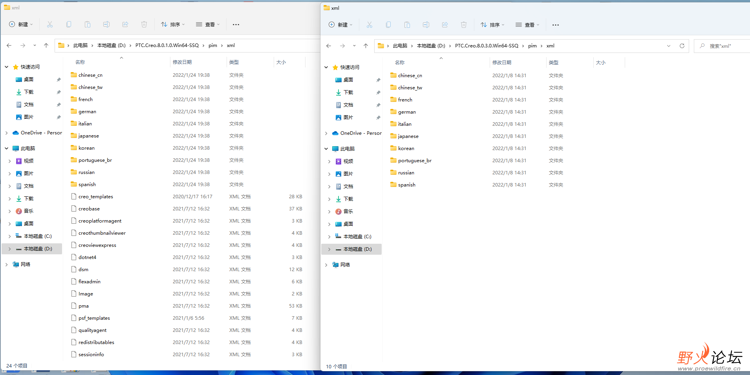Image resolution: width=750 pixels, height=375 pixels.
Task: Click Copy icon in left window toolbar
Action: (69, 24)
